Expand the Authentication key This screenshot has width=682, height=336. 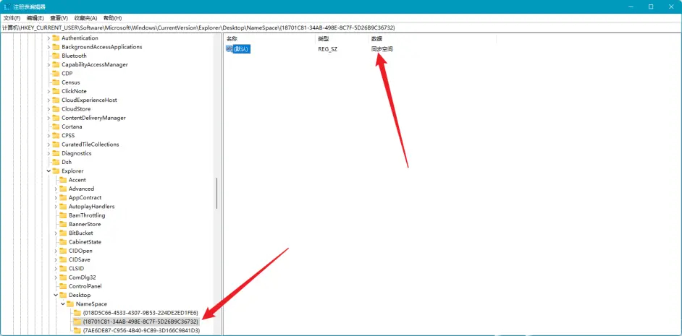click(x=49, y=38)
